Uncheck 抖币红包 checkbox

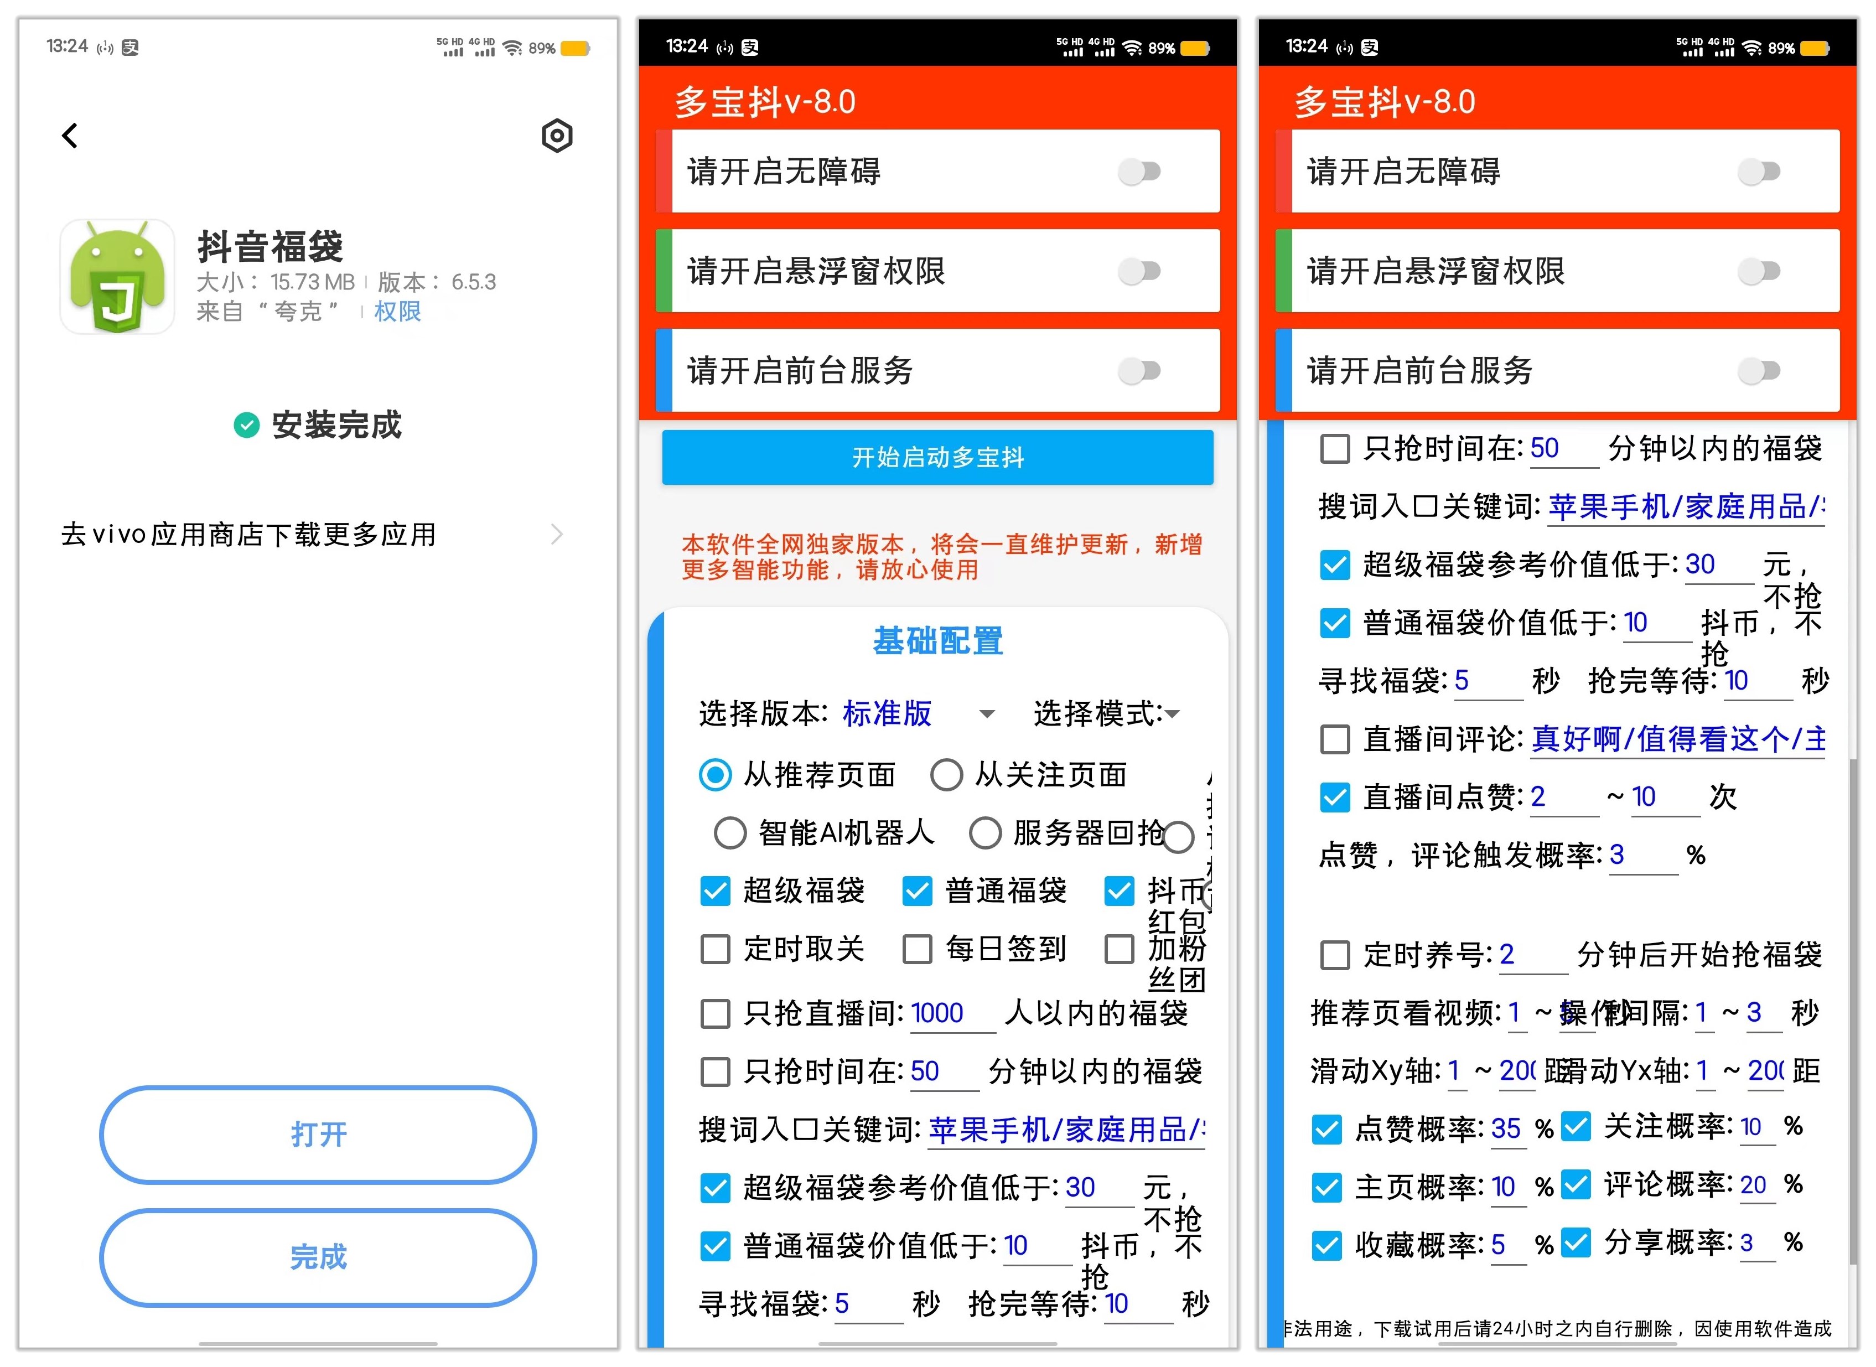pyautogui.click(x=1119, y=891)
